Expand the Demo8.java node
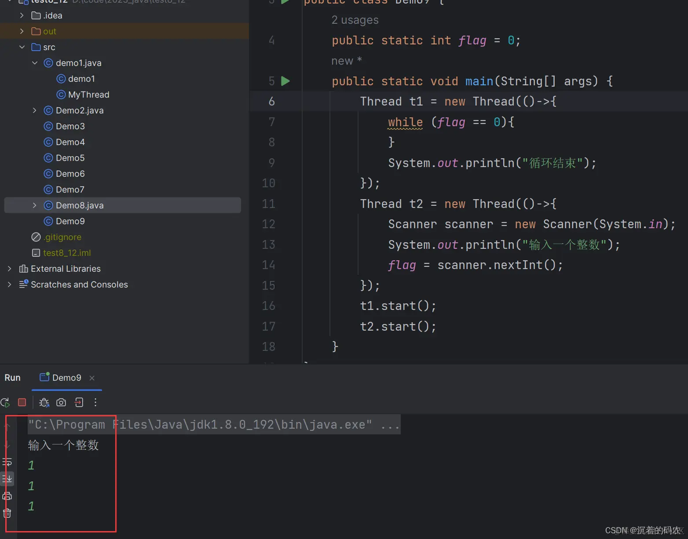The width and height of the screenshot is (688, 539). pos(35,205)
